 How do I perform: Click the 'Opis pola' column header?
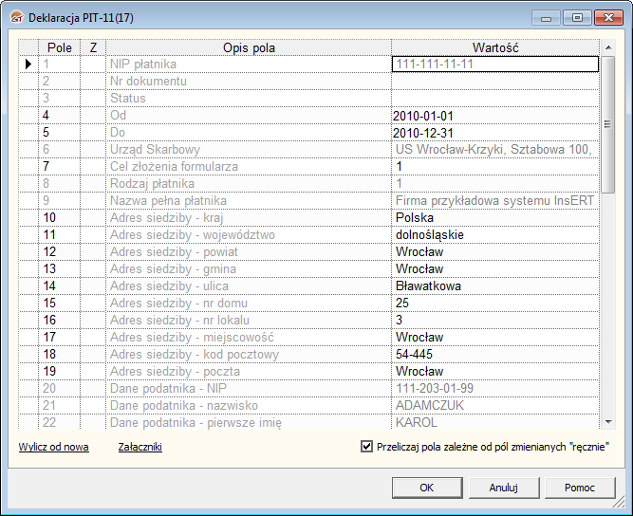[249, 47]
